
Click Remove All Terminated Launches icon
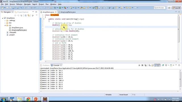tap(145, 65)
